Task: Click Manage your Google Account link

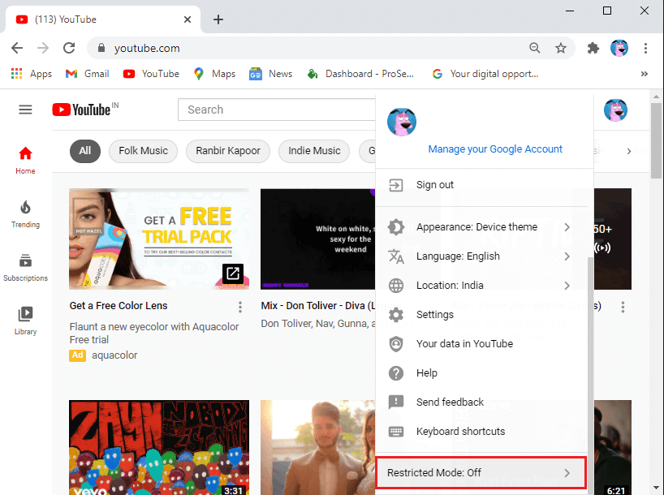Action: click(x=495, y=149)
